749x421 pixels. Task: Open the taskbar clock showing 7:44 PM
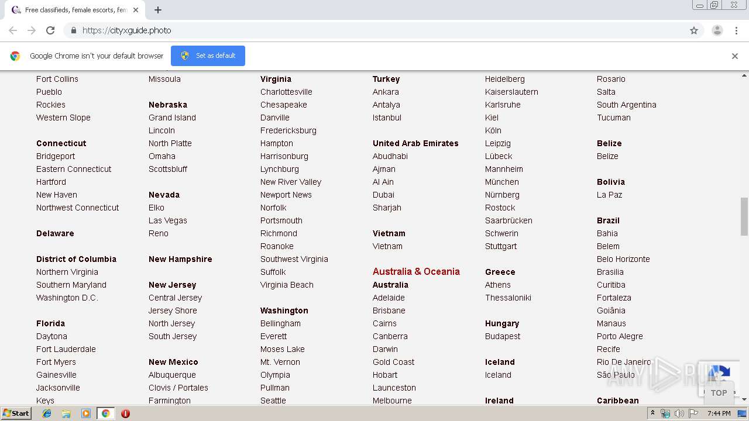click(719, 413)
